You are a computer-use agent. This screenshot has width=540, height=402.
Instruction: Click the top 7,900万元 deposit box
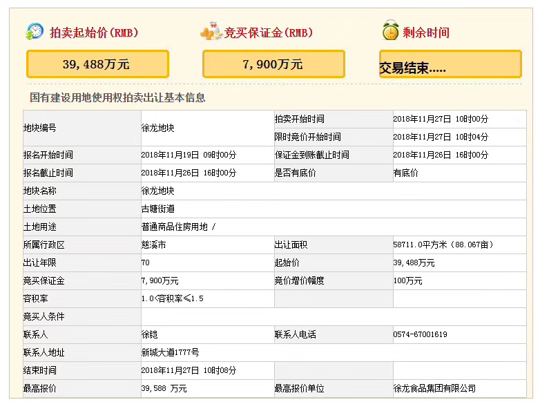pyautogui.click(x=273, y=64)
